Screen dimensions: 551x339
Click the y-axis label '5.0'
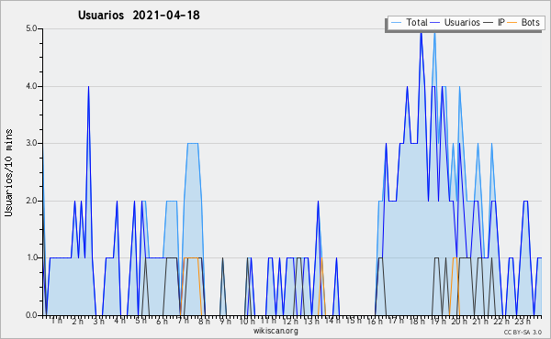coord(31,28)
